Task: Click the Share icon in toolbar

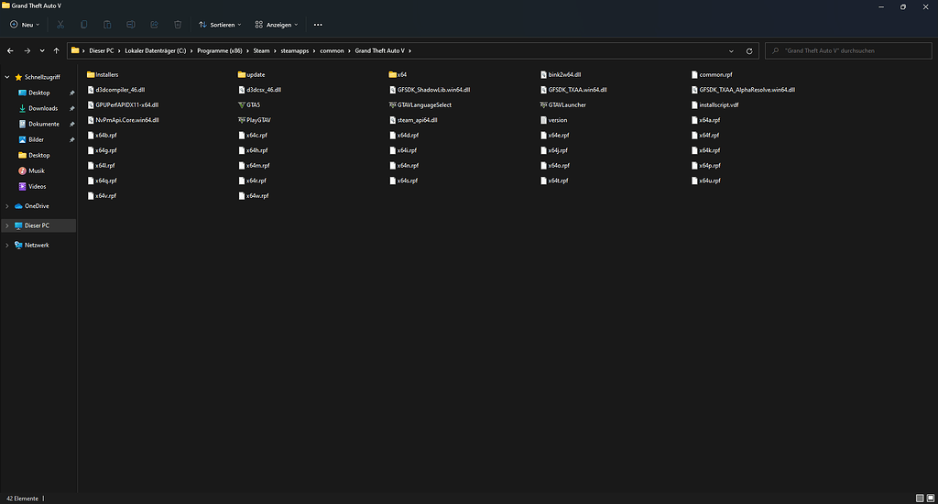Action: 154,25
